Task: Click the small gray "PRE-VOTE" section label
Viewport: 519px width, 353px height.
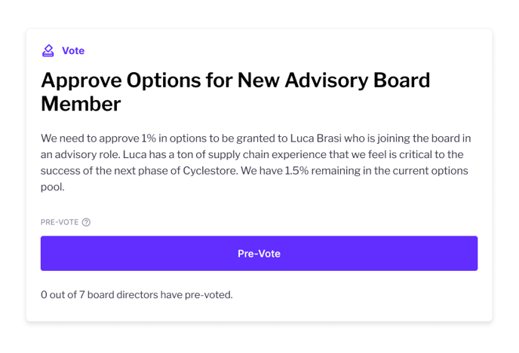Action: coord(60,222)
